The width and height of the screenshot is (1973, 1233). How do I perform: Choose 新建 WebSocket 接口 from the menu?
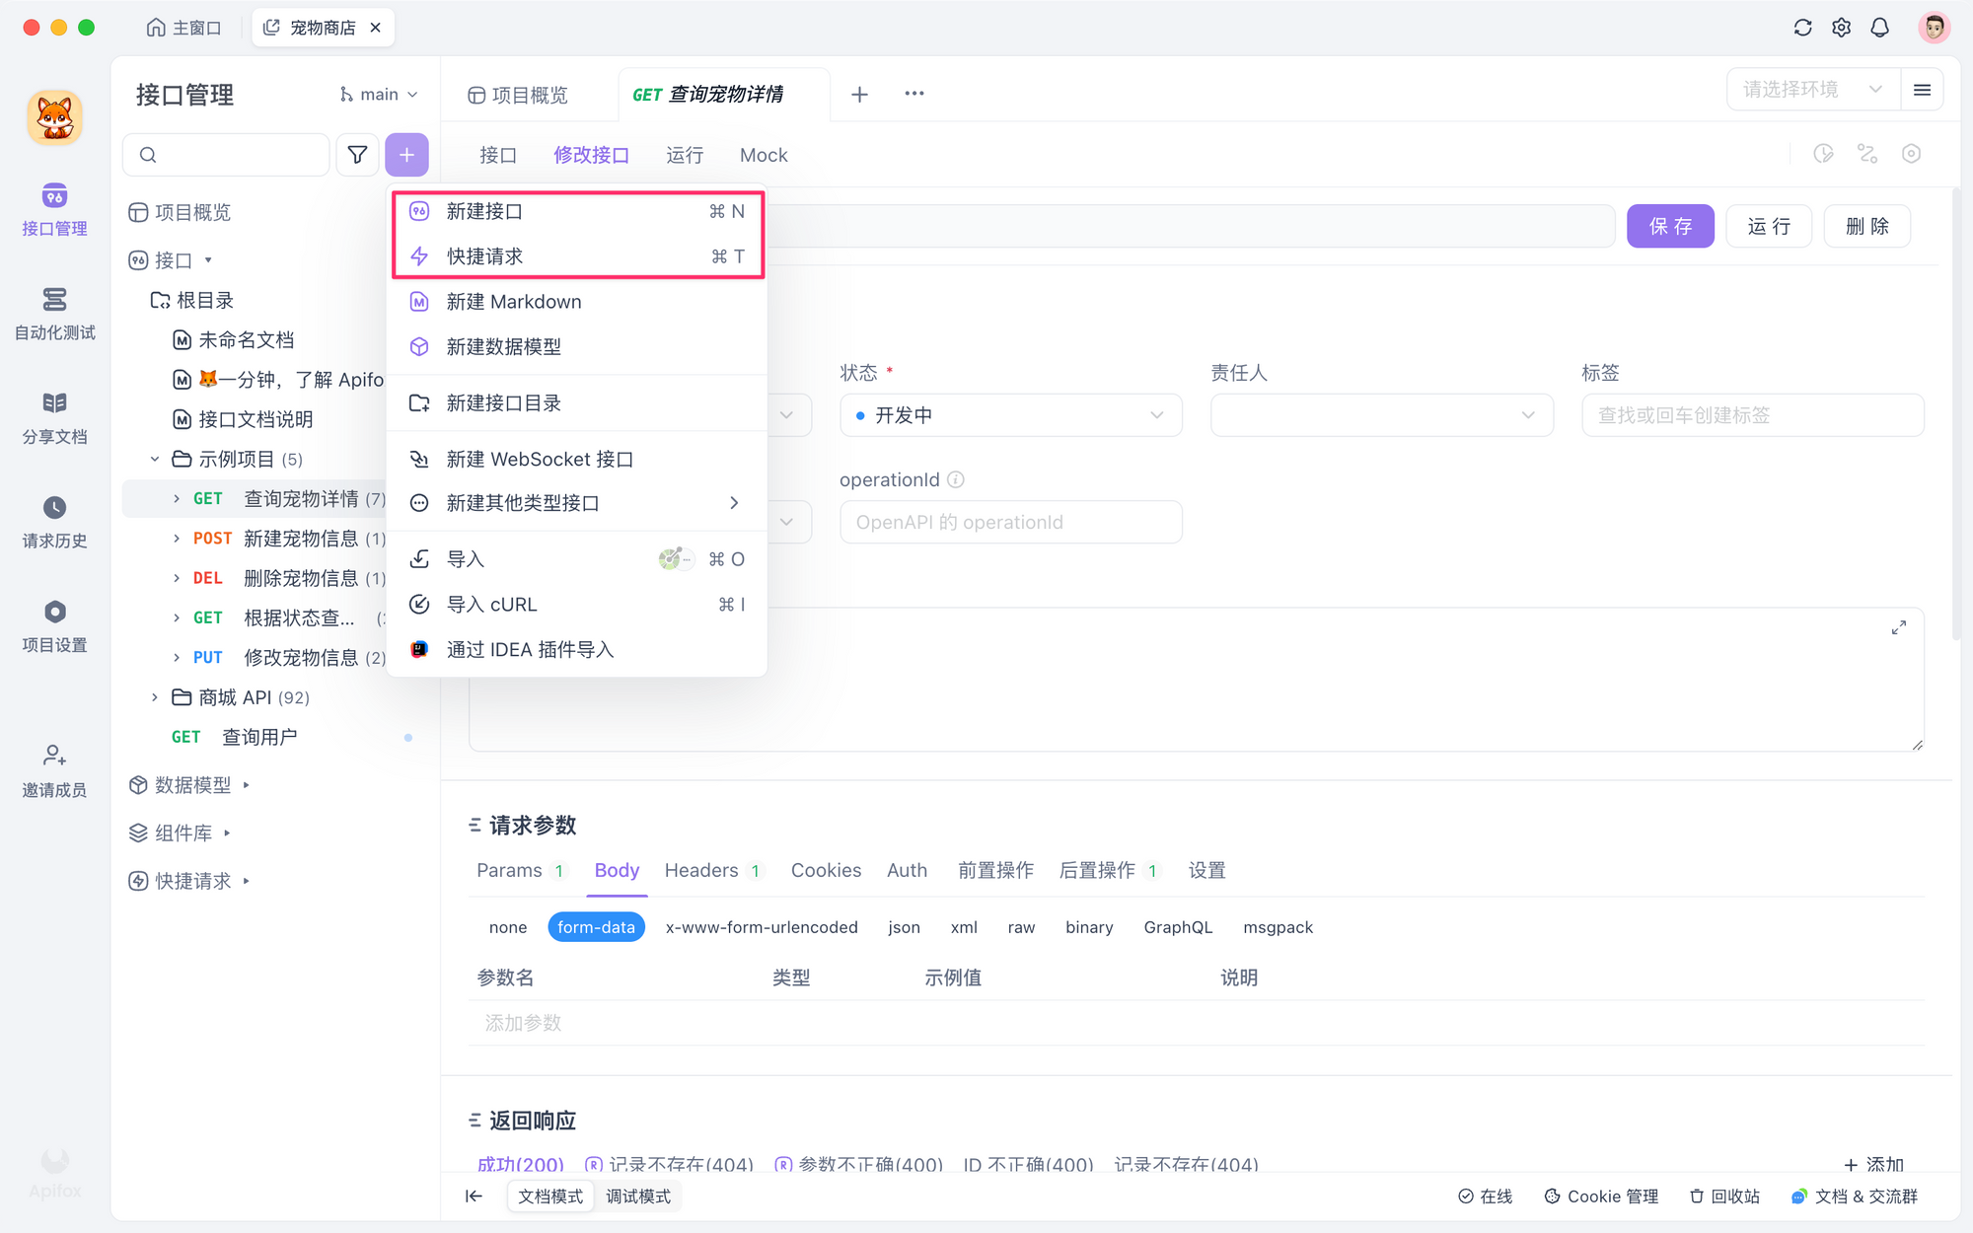coord(577,460)
